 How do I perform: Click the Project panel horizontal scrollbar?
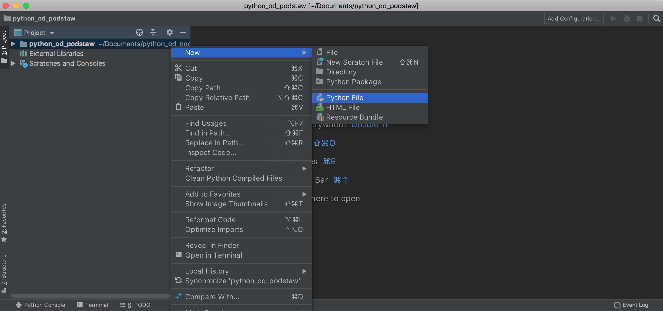click(x=91, y=296)
